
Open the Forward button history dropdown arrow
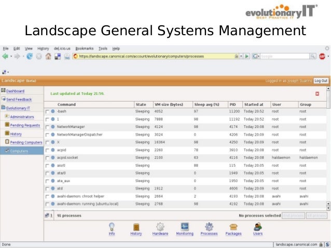click(23, 56)
